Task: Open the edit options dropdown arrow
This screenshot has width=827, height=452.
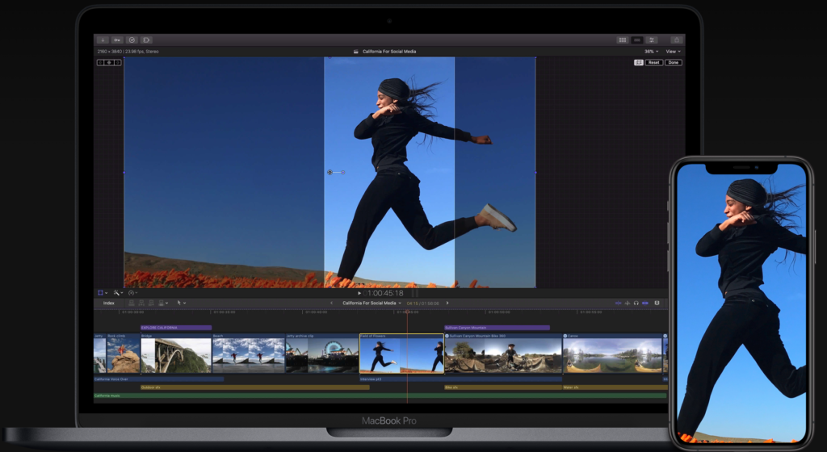Action: pos(166,303)
